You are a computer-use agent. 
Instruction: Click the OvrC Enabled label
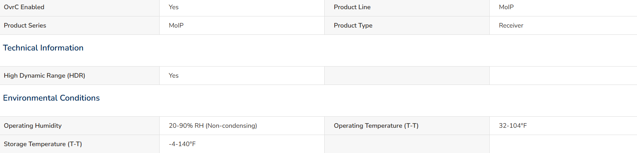point(24,7)
